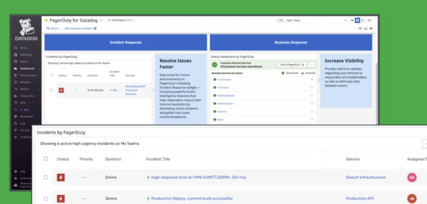This screenshot has height=204, width=427.
Task: Open the Watchdog binoculars icon in sidebar
Action: 16,55
